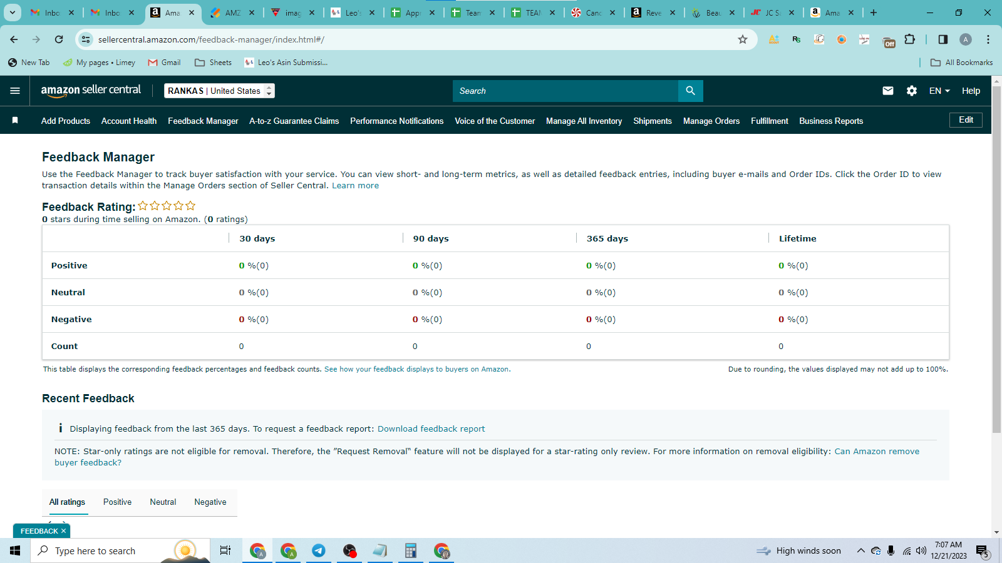This screenshot has width=1002, height=563.
Task: Switch to the AMZ browser tab
Action: (x=232, y=13)
